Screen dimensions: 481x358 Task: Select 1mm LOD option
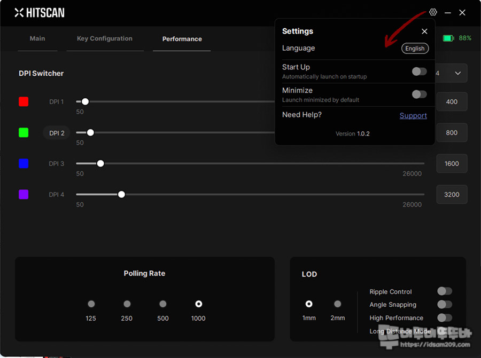tap(309, 304)
